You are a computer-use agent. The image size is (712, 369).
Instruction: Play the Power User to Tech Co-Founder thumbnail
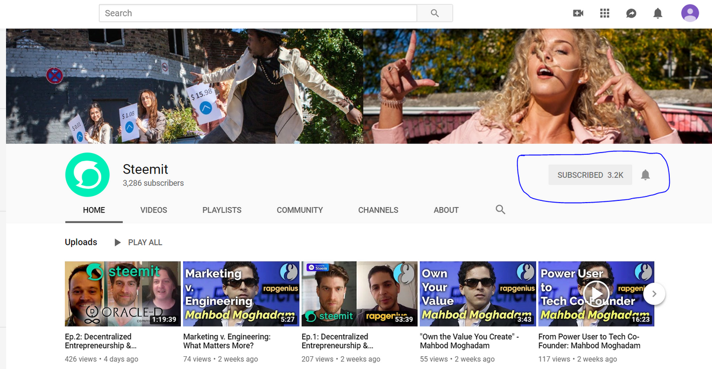pos(596,294)
